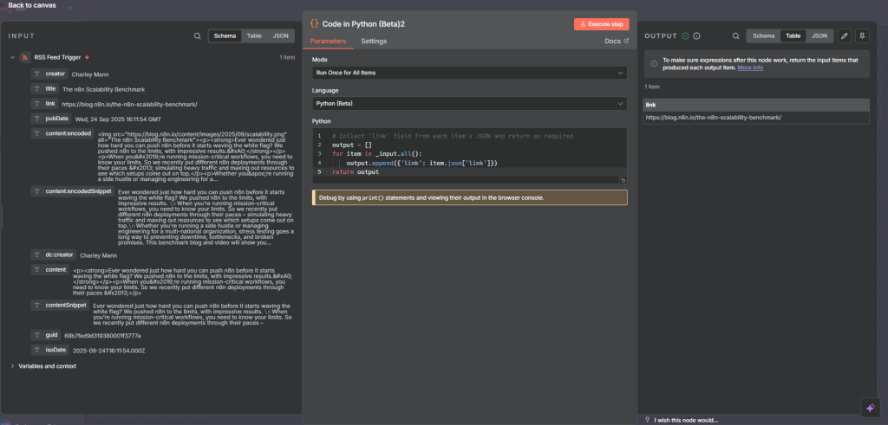Search the input data with magnifier icon
888x425 pixels.
tap(198, 36)
